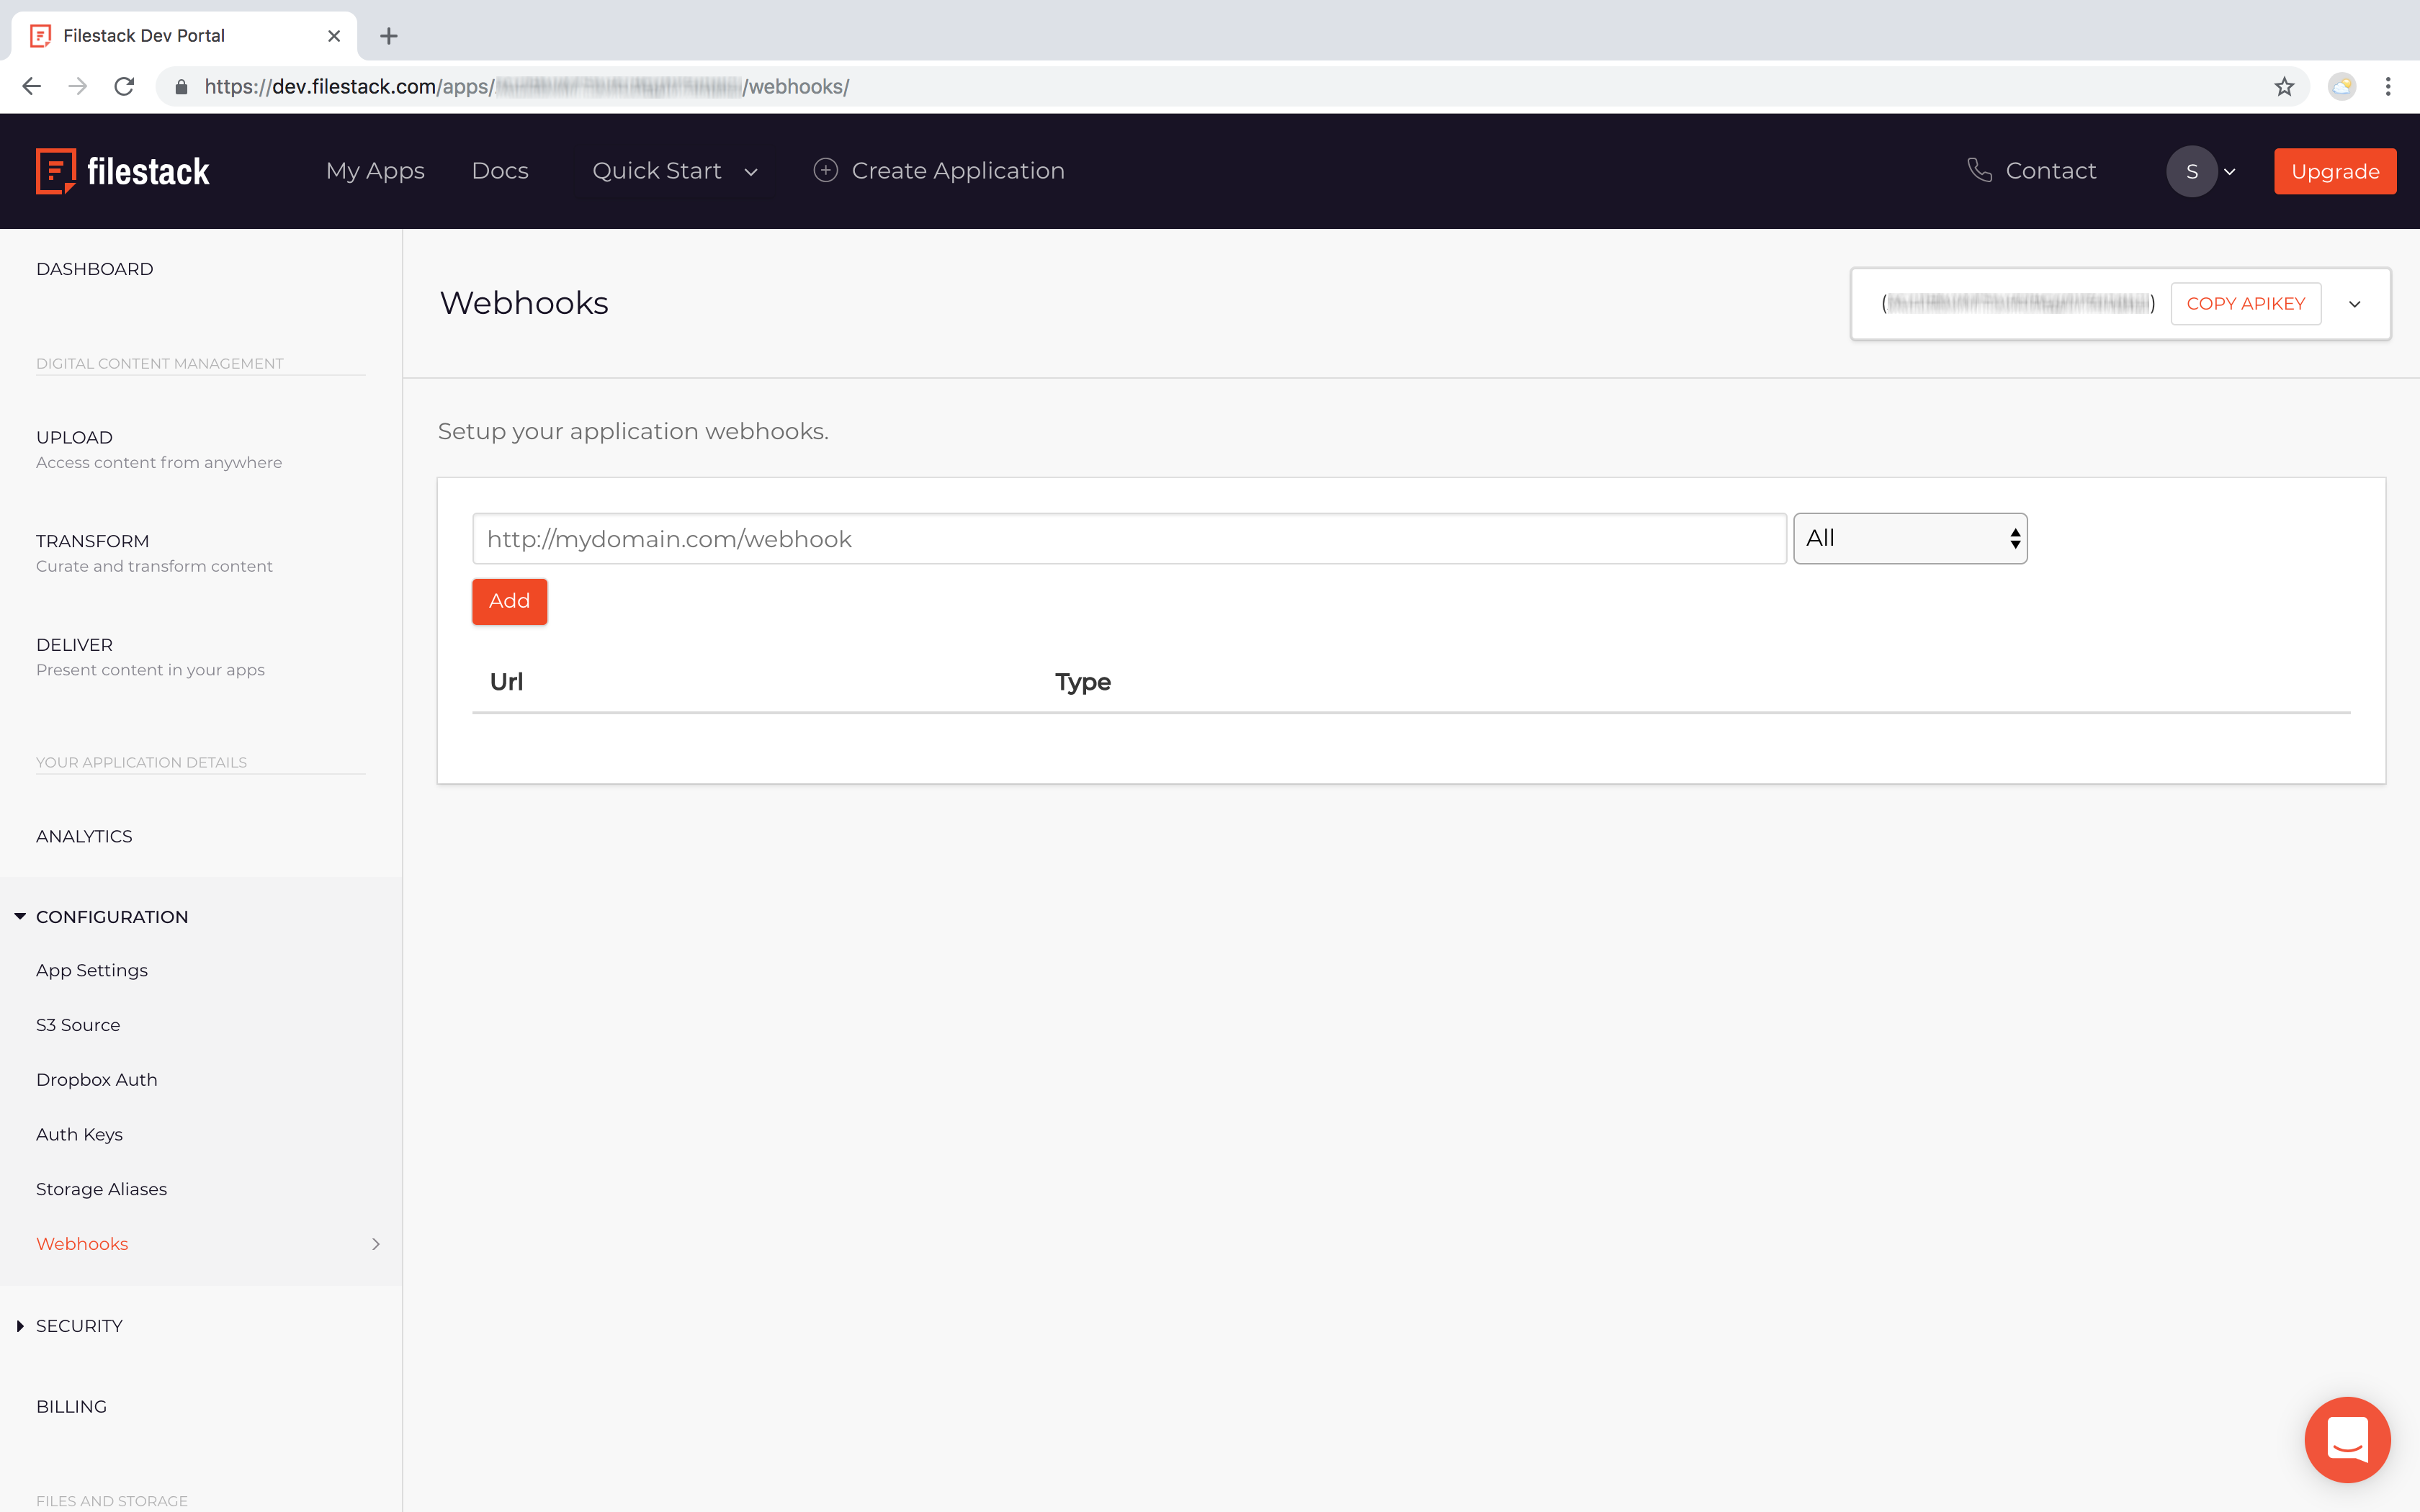Open the DELIVER sidebar section
The image size is (2420, 1512).
click(x=150, y=657)
